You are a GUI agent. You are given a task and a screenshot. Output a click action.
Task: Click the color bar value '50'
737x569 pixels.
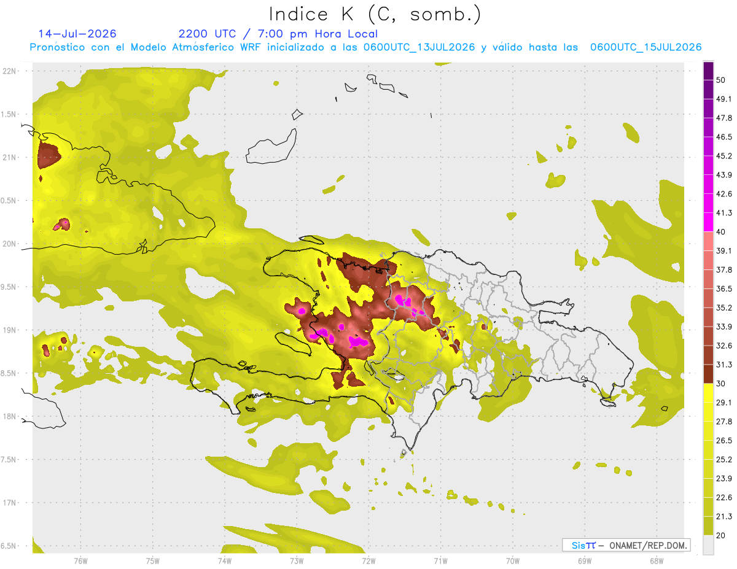[x=721, y=80]
